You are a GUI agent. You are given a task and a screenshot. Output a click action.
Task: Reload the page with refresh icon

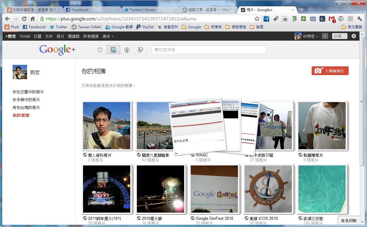click(x=24, y=19)
